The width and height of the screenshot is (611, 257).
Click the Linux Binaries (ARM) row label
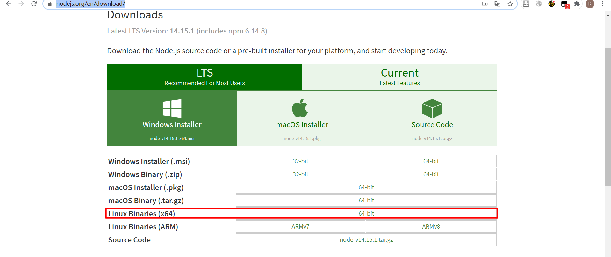pos(143,227)
